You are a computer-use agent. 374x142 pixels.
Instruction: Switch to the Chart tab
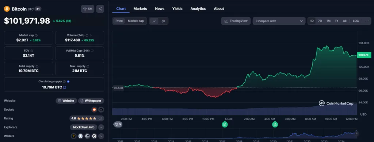point(121,9)
